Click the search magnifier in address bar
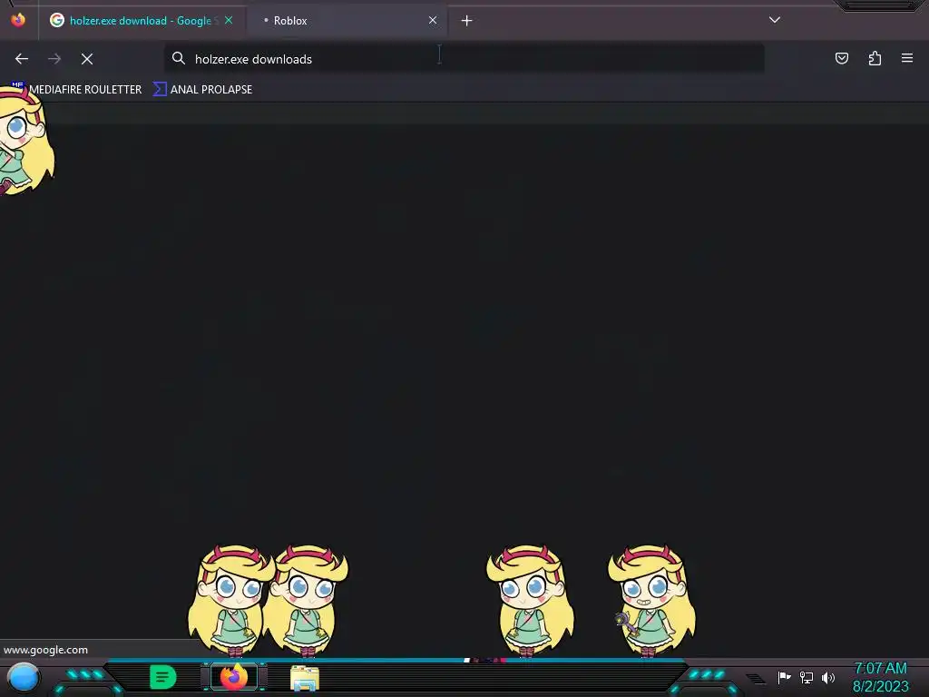Viewport: 929px width, 697px height. [x=179, y=58]
